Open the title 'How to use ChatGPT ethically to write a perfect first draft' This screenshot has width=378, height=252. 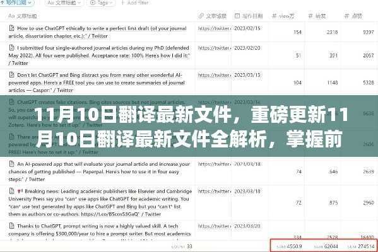[x=97, y=32]
